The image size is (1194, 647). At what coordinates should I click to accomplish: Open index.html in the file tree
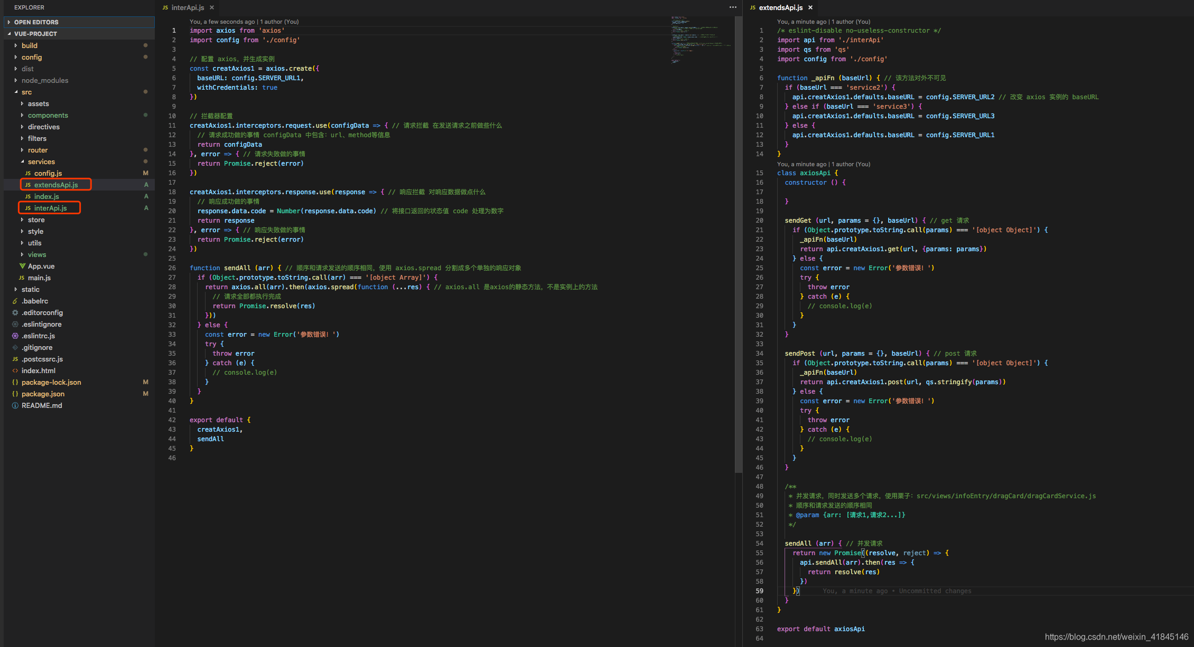pos(38,370)
